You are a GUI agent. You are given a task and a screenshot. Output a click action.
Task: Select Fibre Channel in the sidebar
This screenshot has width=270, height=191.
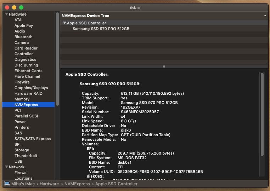click(27, 76)
